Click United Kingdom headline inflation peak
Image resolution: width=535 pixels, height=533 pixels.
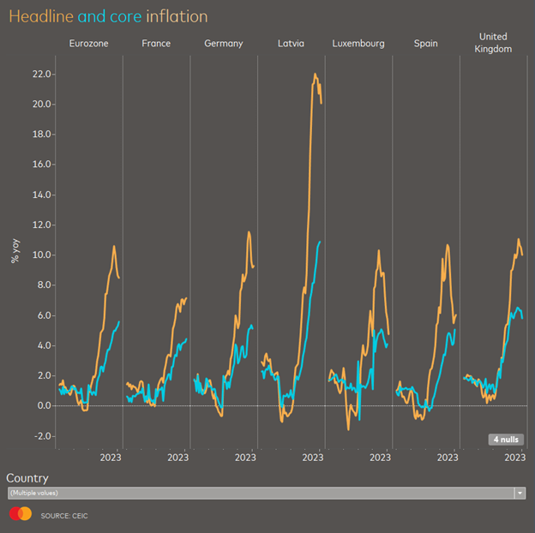(x=518, y=239)
